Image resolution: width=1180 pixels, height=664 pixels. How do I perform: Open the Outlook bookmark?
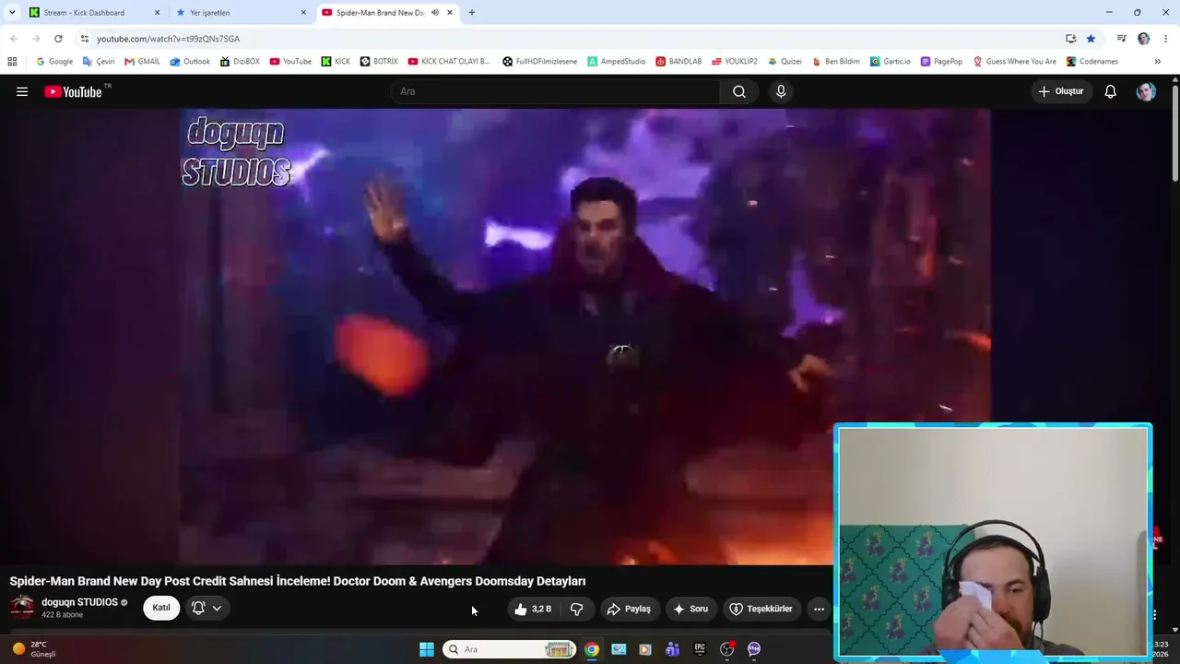190,62
